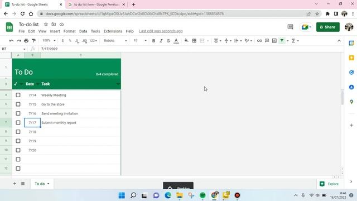357x201 pixels.
Task: Open the Insert menu
Action: [55, 31]
